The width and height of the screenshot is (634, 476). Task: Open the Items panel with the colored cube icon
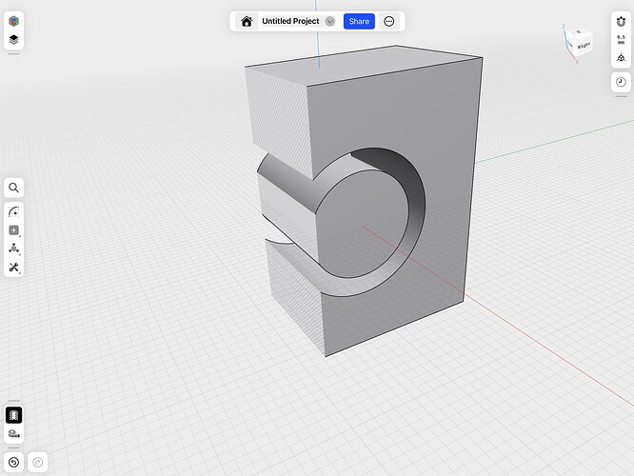pyautogui.click(x=13, y=21)
